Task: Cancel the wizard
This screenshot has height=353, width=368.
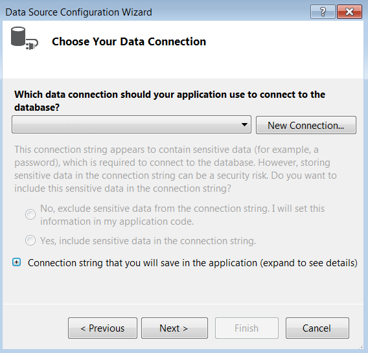Action: click(317, 328)
